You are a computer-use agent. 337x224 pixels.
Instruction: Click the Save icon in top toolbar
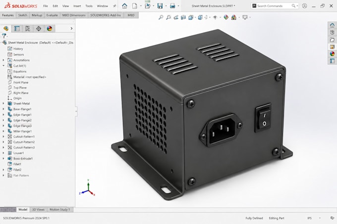[160, 6]
